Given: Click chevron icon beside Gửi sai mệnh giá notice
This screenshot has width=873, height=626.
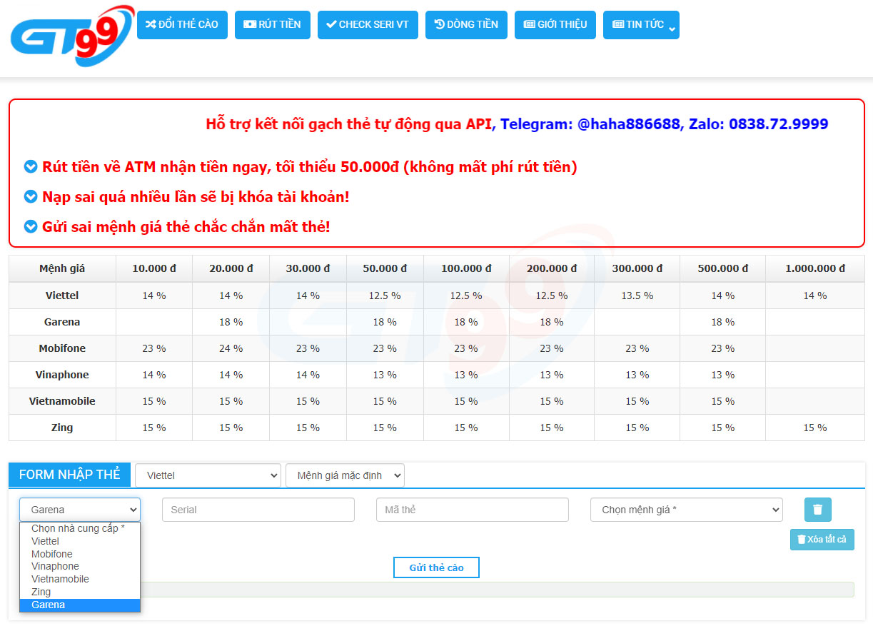Looking at the screenshot, I should [x=31, y=226].
